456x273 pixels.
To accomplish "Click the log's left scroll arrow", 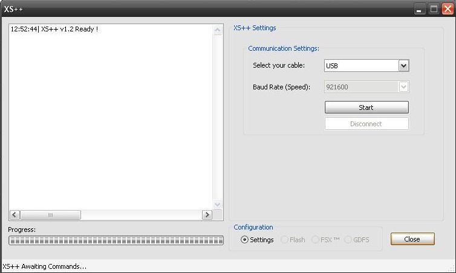I will click(x=15, y=215).
